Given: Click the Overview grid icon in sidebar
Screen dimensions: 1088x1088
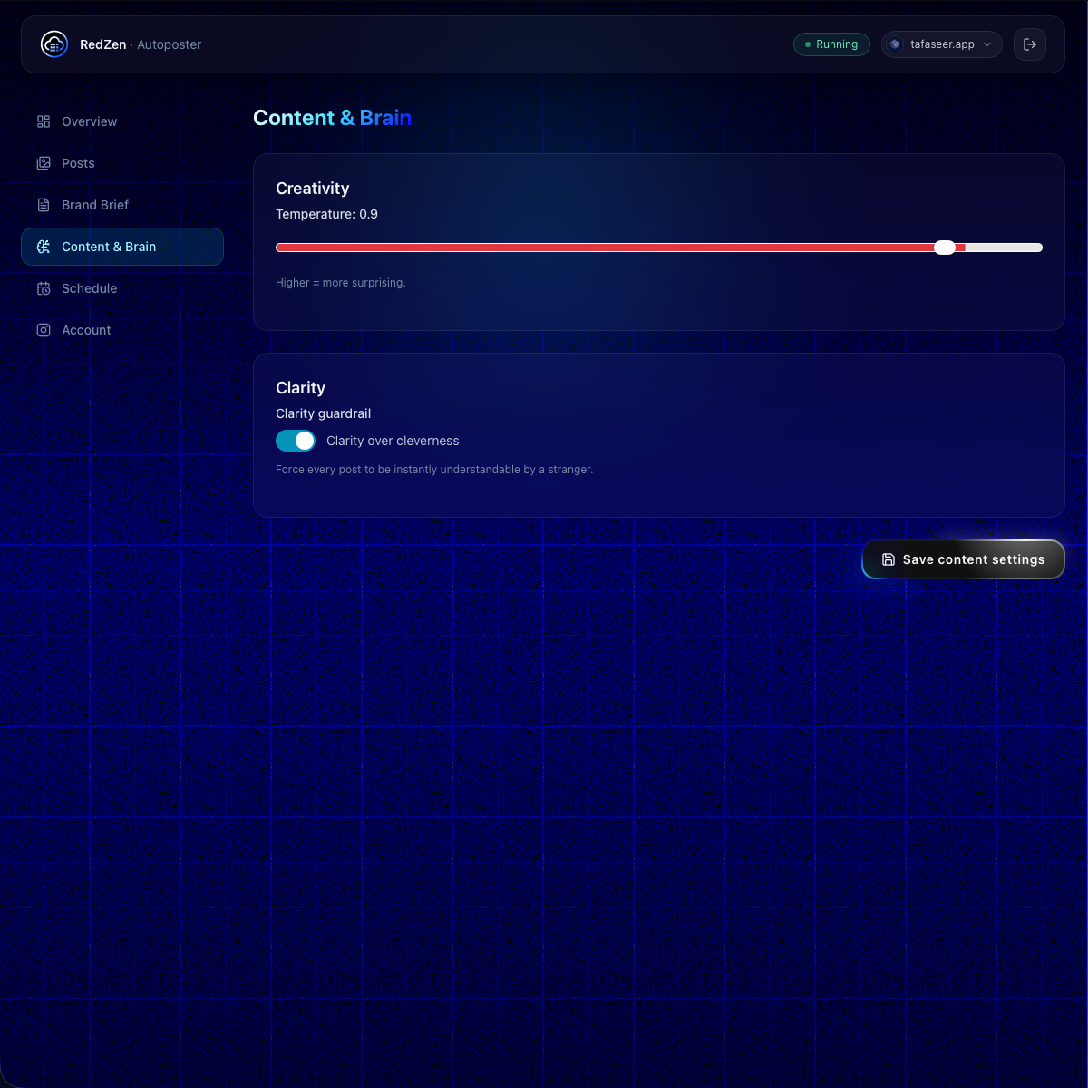Looking at the screenshot, I should click(x=44, y=121).
